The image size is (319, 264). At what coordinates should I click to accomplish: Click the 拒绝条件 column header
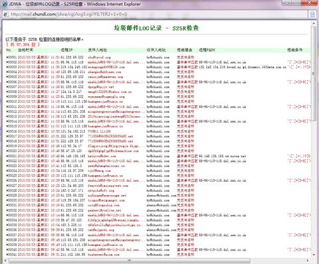coord(294,50)
